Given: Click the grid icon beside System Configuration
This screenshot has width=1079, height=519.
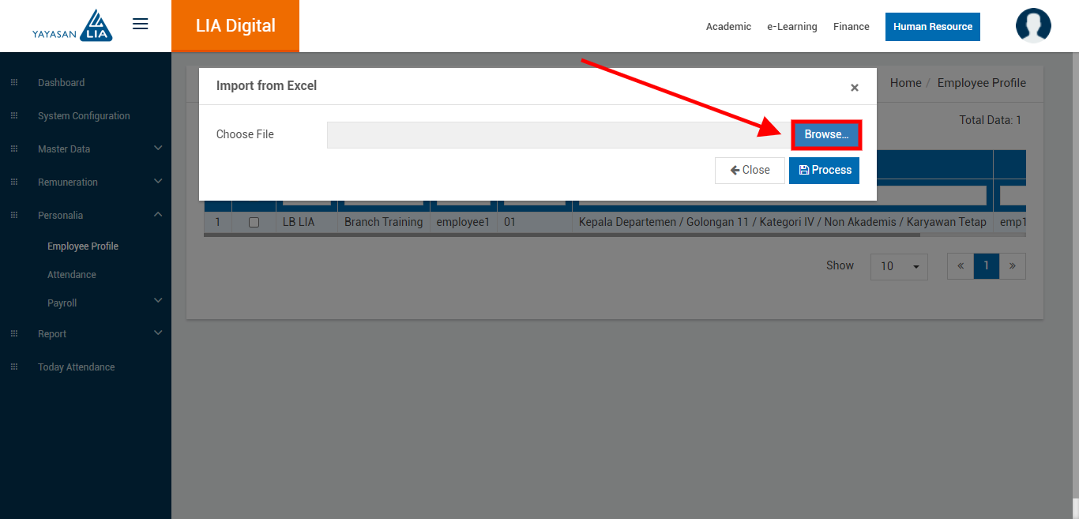Looking at the screenshot, I should click(13, 116).
